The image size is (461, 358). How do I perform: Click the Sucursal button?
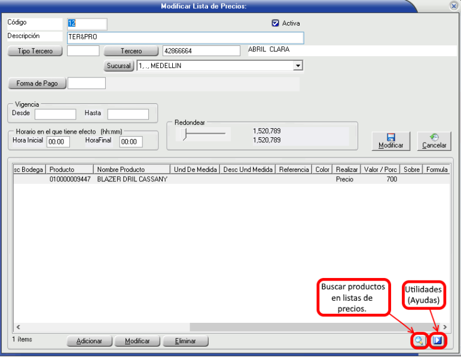click(119, 66)
